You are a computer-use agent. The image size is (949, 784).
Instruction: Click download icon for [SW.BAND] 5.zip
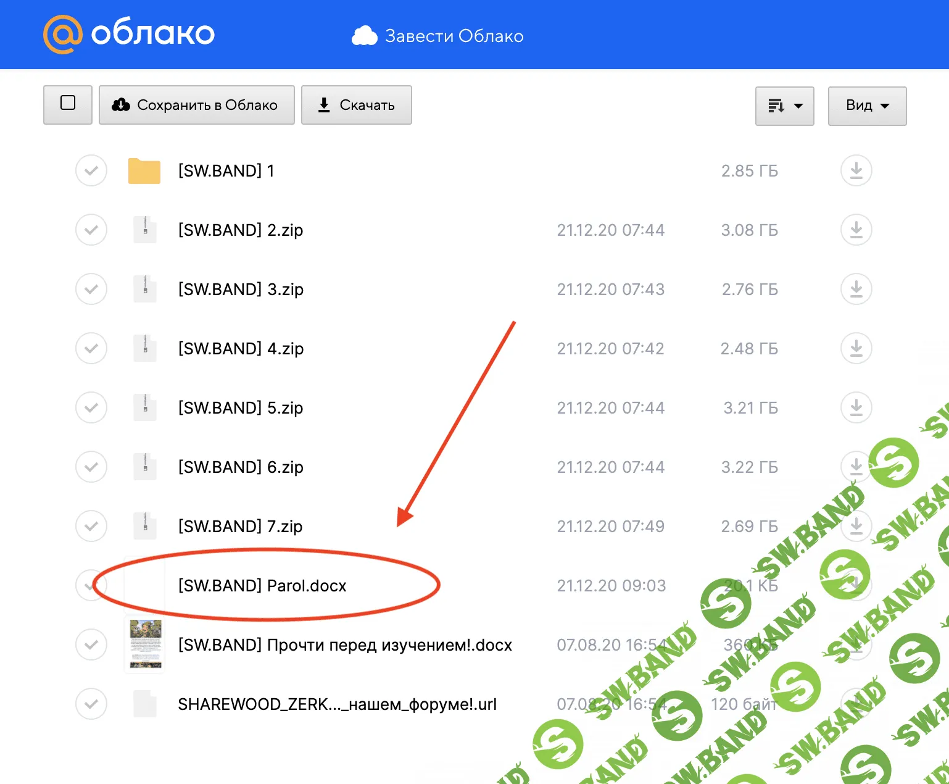coord(856,408)
